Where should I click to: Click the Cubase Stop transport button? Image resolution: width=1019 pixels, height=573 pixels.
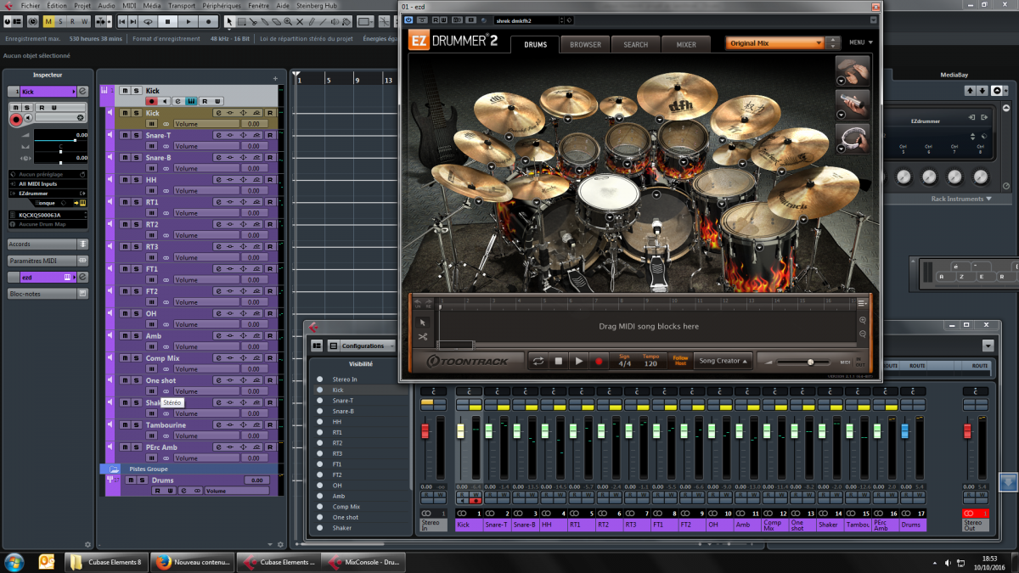tap(168, 21)
